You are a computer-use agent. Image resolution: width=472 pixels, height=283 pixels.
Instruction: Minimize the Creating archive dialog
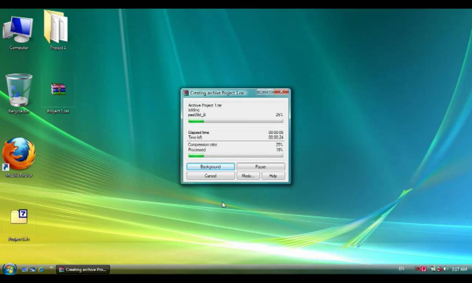261,92
